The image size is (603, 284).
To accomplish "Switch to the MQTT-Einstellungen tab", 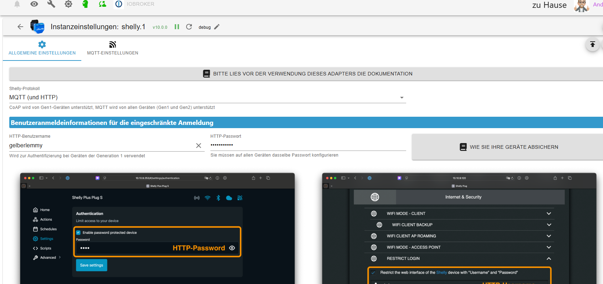I will tap(113, 48).
